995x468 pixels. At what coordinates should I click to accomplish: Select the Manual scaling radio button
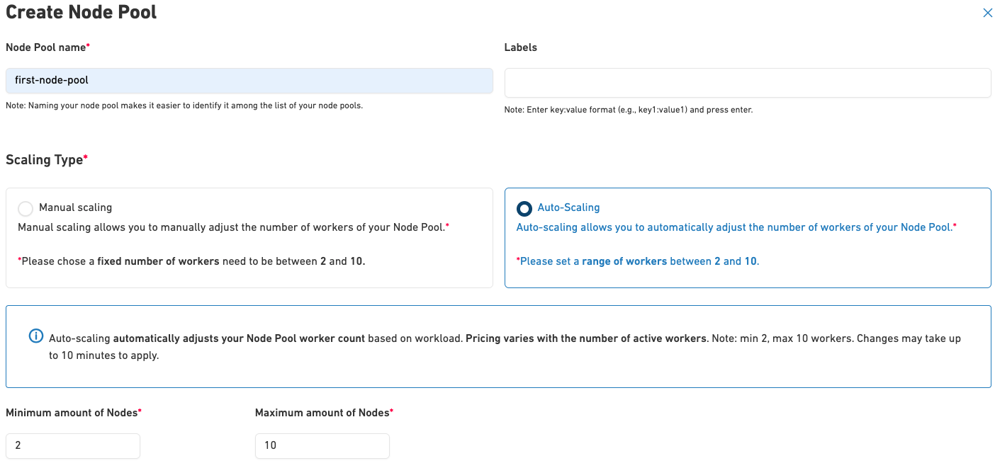click(26, 208)
